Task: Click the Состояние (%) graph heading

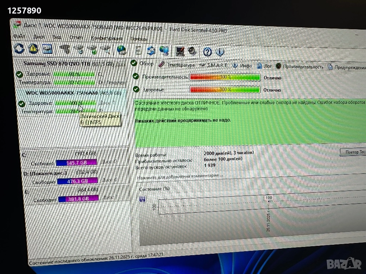Action: click(x=154, y=189)
